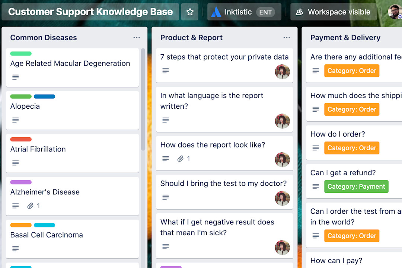
Task: Open the Common Diseases list actions menu
Action: click(137, 37)
